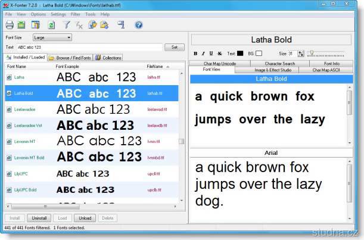The height and width of the screenshot is (240, 364).
Task: Select the Latha Bold font row
Action: click(x=92, y=93)
